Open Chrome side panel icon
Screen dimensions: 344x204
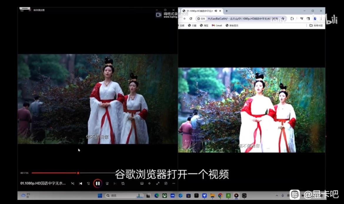[x=308, y=18]
